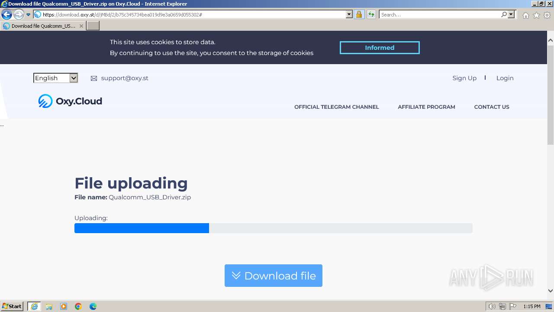554x312 pixels.
Task: Open File Explorer from taskbar
Action: pos(49,306)
